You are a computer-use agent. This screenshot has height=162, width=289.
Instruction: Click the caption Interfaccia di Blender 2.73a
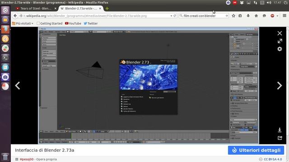pos(45,150)
